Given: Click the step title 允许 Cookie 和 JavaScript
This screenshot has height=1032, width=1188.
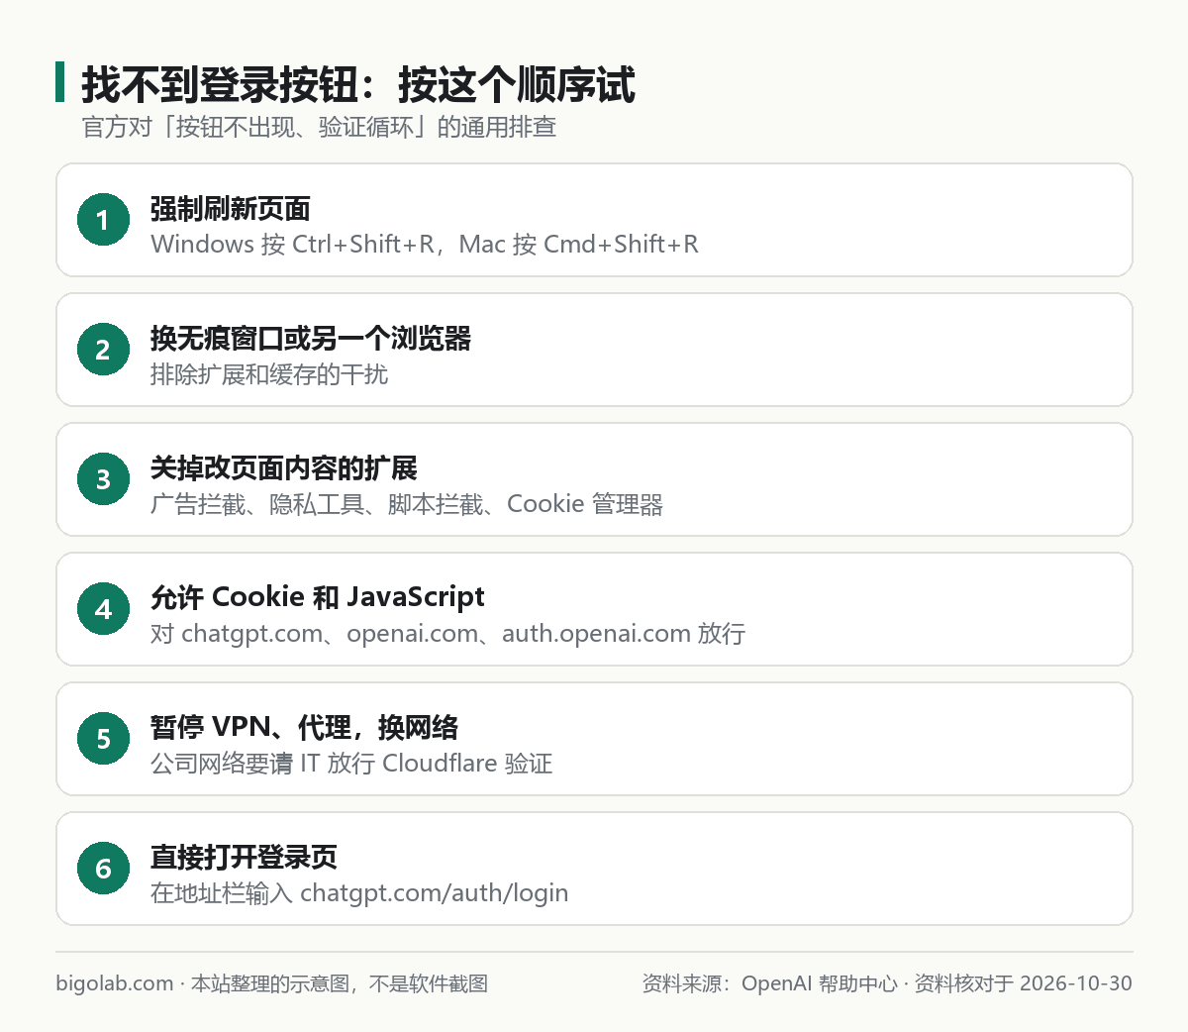Looking at the screenshot, I should coord(318,597).
